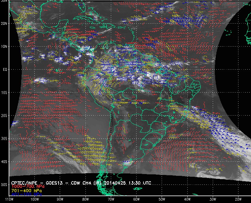Click the 20W longitude label
Screen dimensions: 251x203
[238, 199]
